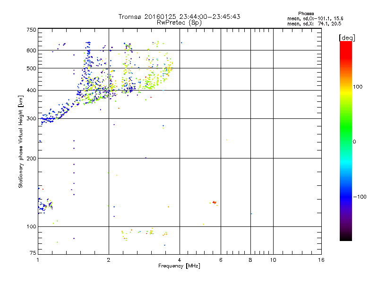Click the frequency axis tick '8'
The image size is (378, 283).
click(250, 260)
